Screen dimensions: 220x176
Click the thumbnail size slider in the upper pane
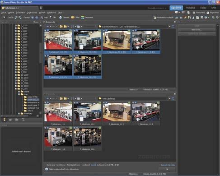tap(90, 27)
